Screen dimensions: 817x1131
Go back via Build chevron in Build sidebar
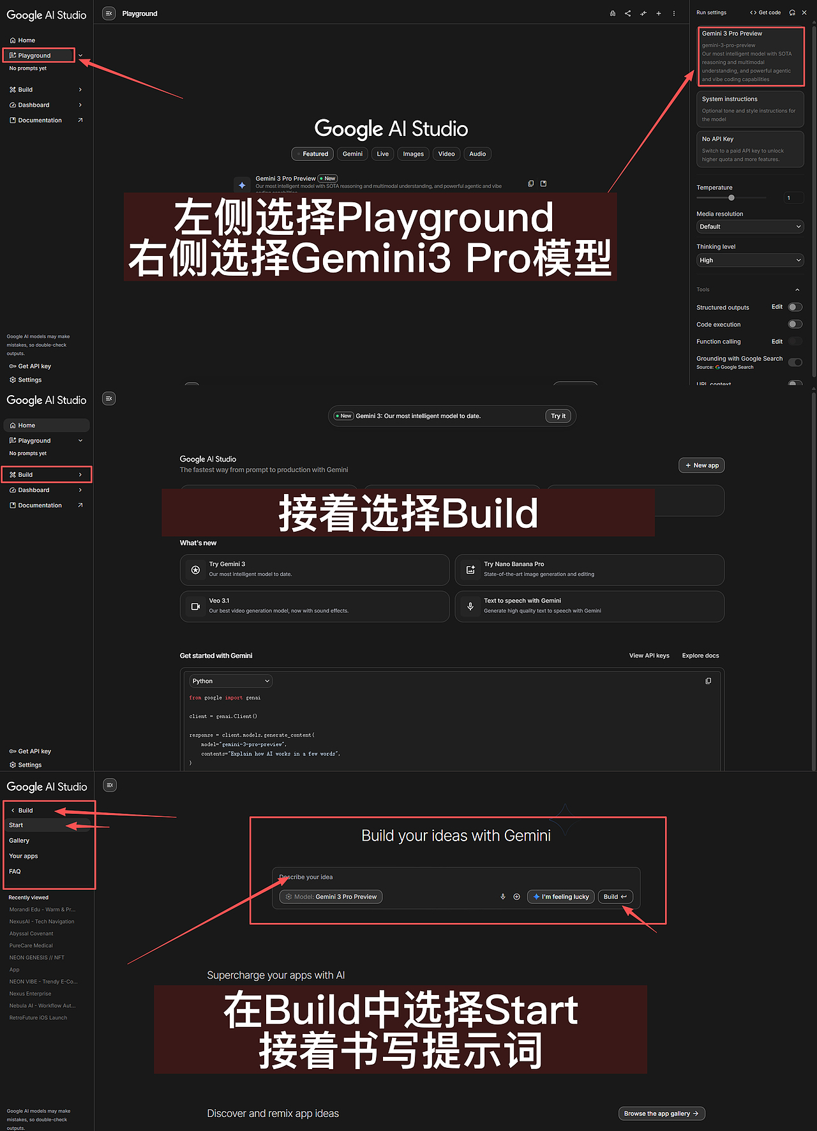coord(13,811)
